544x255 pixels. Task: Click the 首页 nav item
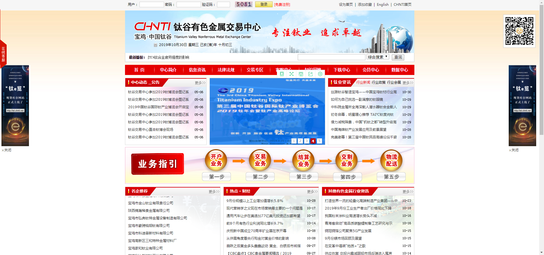pyautogui.click(x=139, y=70)
